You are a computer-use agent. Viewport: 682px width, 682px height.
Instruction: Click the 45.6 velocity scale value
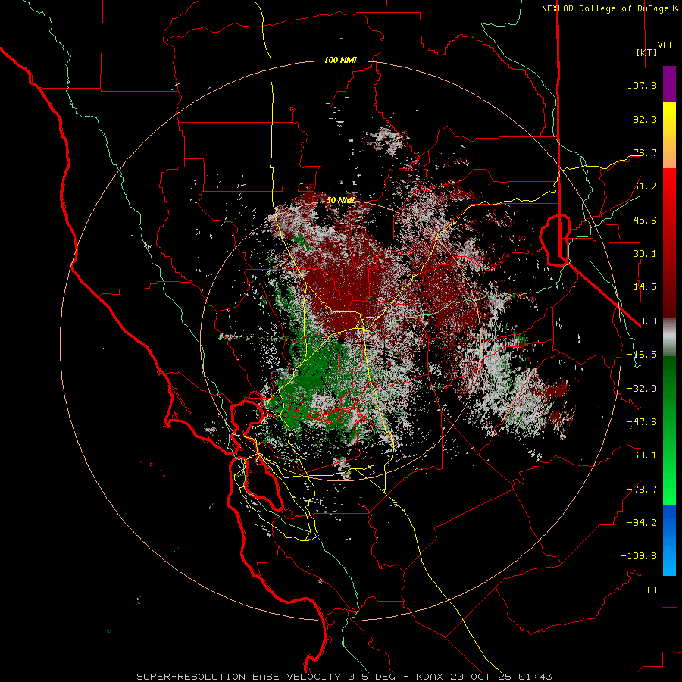pos(645,220)
